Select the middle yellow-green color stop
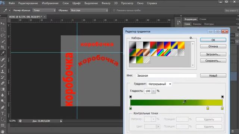 coord(208,108)
